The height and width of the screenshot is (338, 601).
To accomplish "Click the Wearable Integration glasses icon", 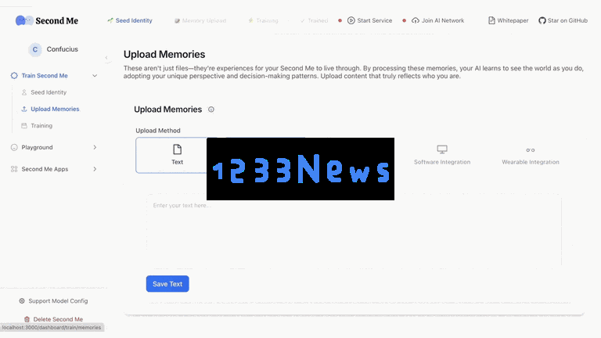I will tap(531, 150).
